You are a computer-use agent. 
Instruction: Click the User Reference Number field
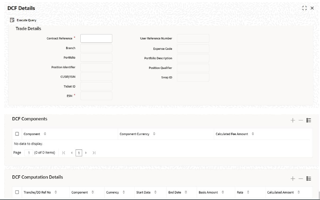193,39
